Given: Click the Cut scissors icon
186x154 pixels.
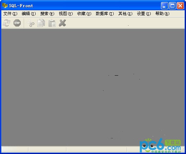Looking at the screenshot, I should (x=31, y=23).
